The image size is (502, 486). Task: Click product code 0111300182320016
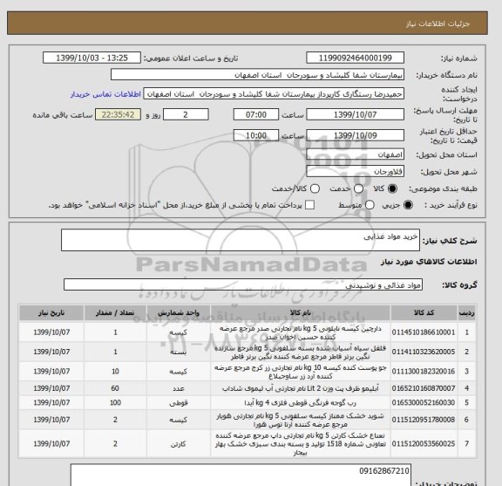point(424,372)
